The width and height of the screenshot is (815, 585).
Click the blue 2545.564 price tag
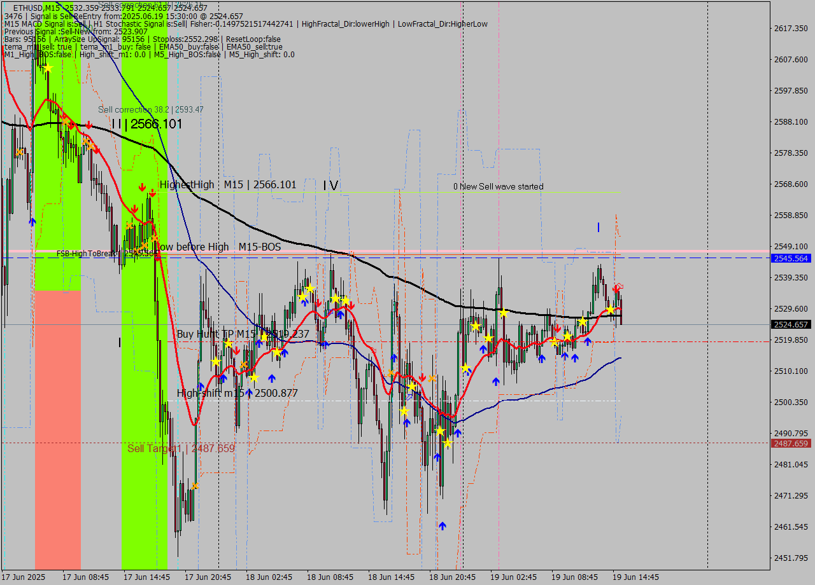point(790,258)
